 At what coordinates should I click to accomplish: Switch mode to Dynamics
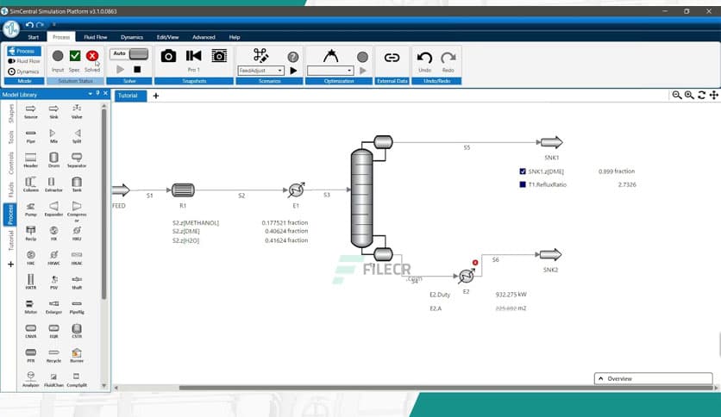[x=24, y=72]
